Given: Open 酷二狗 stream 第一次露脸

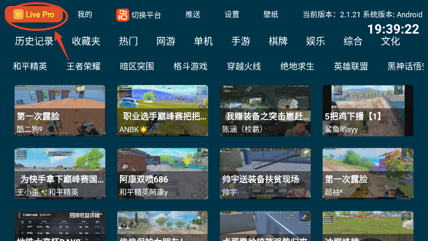Looking at the screenshot, I should (x=60, y=110).
